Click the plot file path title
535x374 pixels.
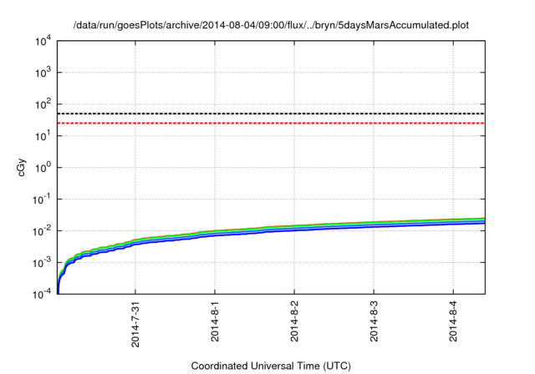[x=271, y=25]
